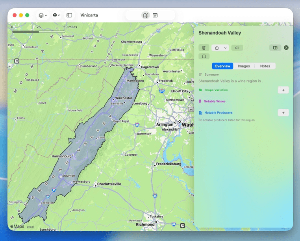Close the Shenandoah Valley panel

[x=286, y=48]
